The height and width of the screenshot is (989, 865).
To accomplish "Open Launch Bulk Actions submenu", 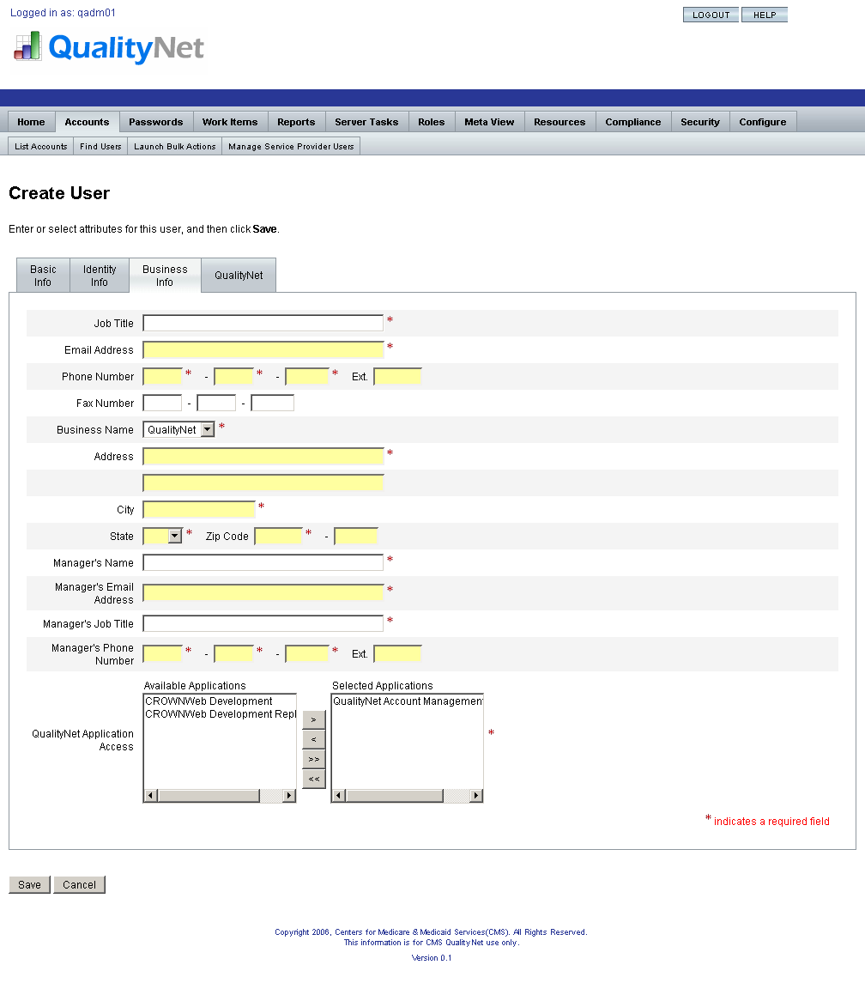I will (x=175, y=146).
